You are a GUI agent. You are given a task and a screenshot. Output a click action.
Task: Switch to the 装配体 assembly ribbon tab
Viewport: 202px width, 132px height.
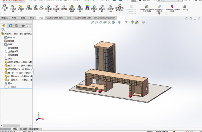[5, 18]
